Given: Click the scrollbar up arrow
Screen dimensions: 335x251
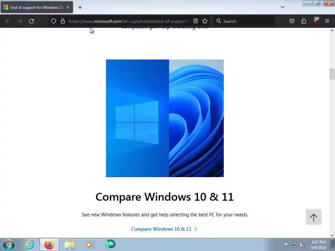Looking at the screenshot, I should pyautogui.click(x=332, y=30).
